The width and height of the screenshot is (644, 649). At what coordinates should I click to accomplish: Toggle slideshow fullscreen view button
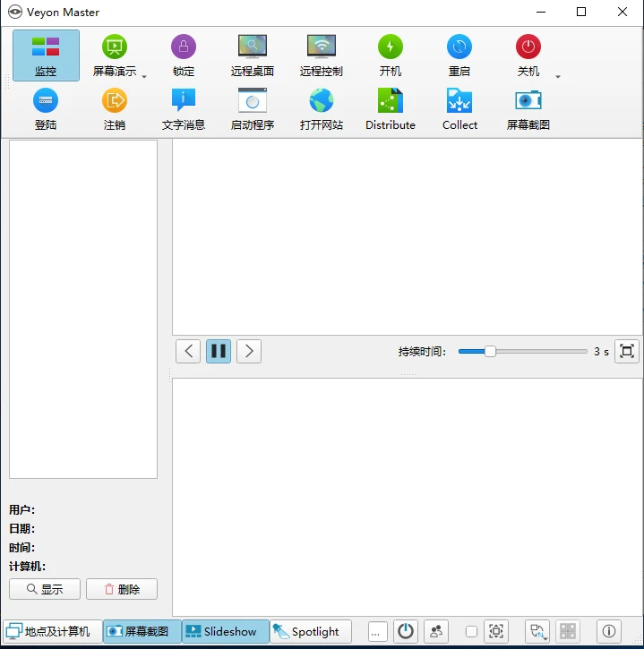coord(627,352)
